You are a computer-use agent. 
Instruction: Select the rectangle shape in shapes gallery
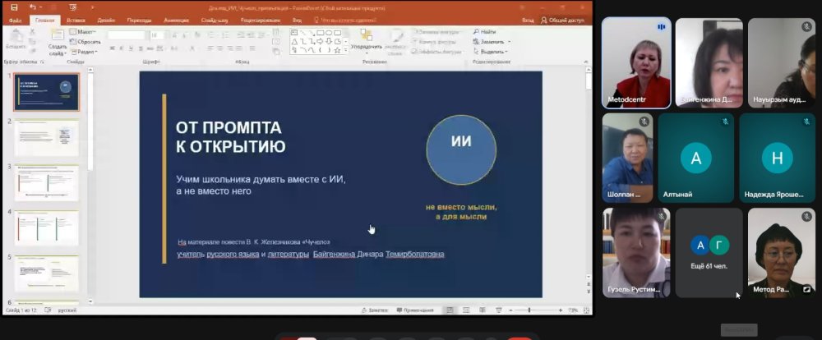(x=321, y=33)
